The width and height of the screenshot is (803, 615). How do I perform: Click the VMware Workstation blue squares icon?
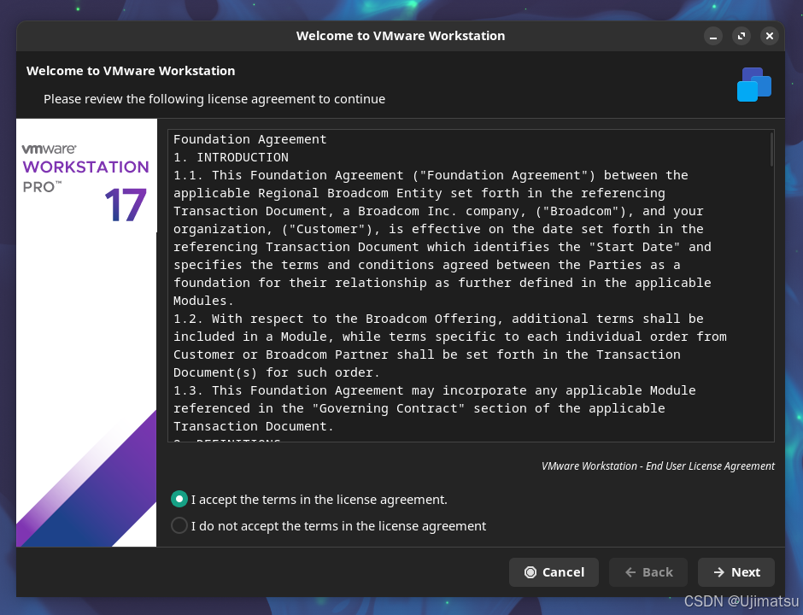[x=753, y=85]
